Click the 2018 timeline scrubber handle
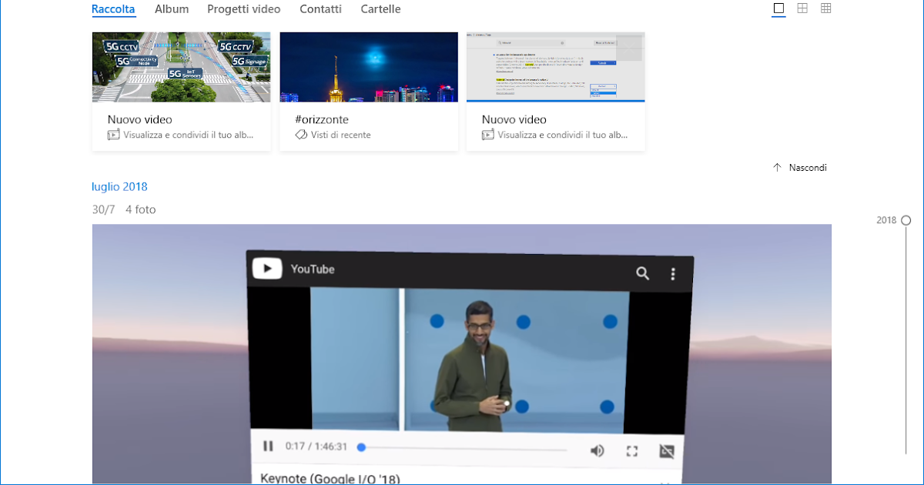Image resolution: width=924 pixels, height=485 pixels. point(905,219)
